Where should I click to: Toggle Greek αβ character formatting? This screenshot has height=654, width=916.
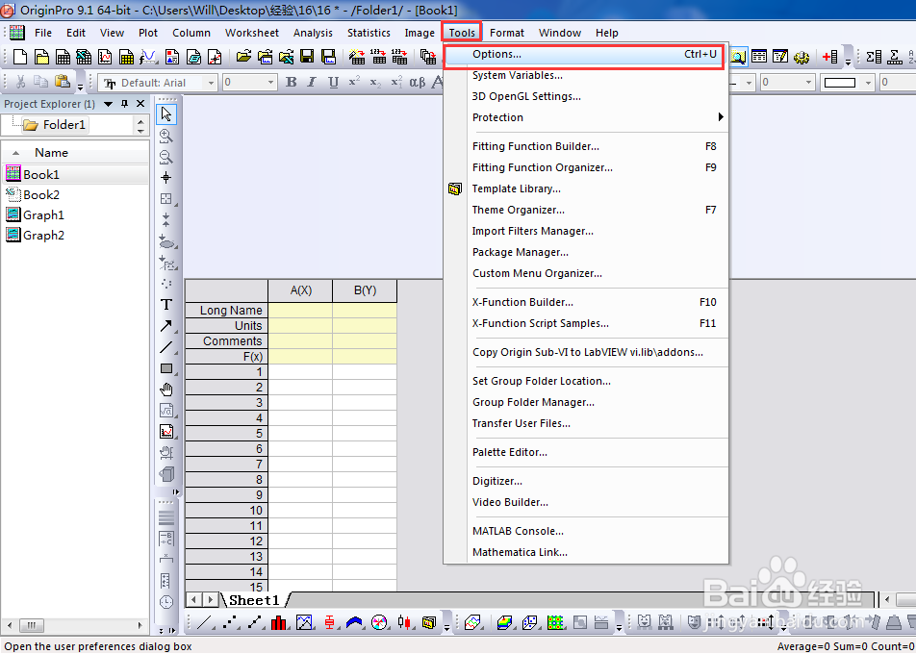click(418, 83)
